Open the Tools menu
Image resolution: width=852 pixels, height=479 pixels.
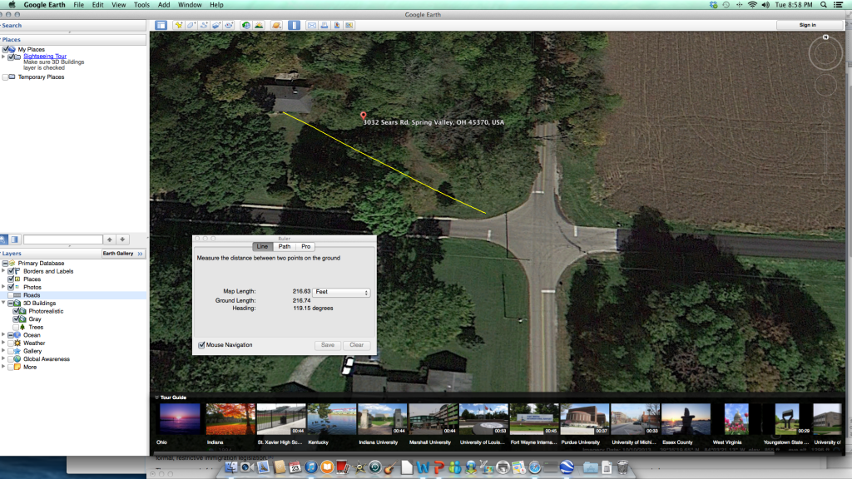pyautogui.click(x=141, y=5)
